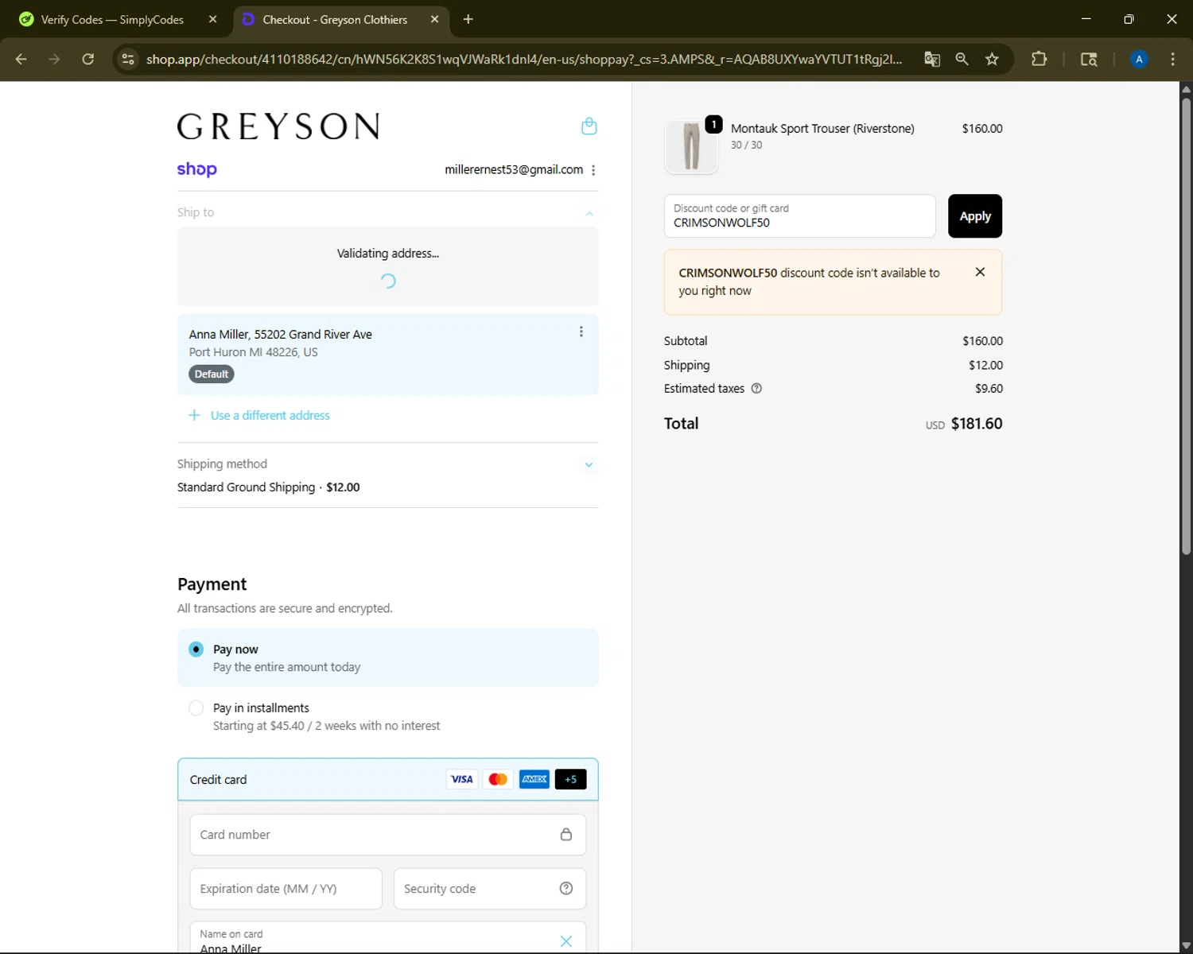Open the Chrome profile avatar
Screen dimensions: 1193x954
point(1139,59)
